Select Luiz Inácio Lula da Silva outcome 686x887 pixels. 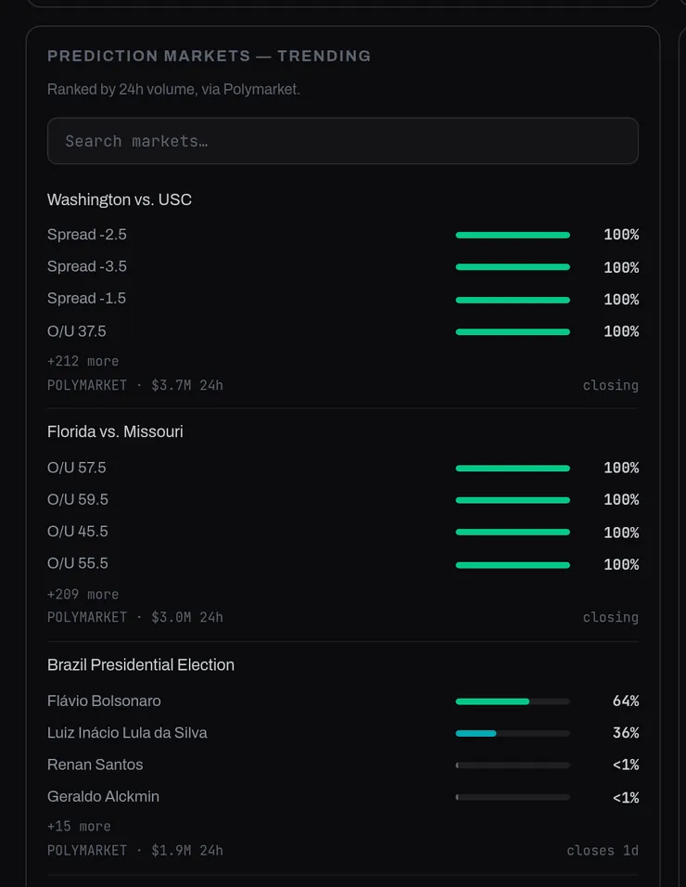point(343,733)
